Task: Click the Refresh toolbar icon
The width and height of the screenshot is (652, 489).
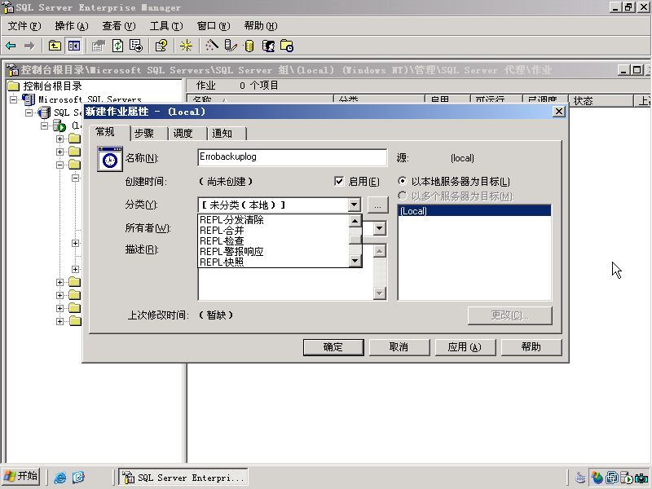Action: (117, 46)
